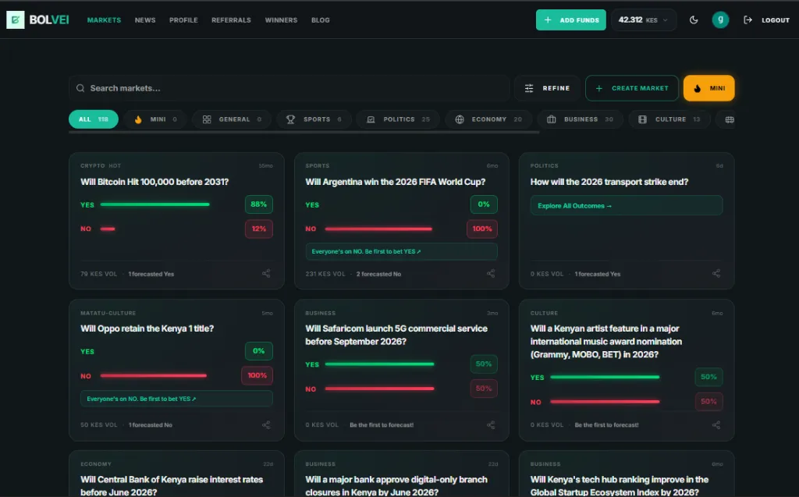Open the user avatar profile icon
This screenshot has width=799, height=497.
(720, 20)
